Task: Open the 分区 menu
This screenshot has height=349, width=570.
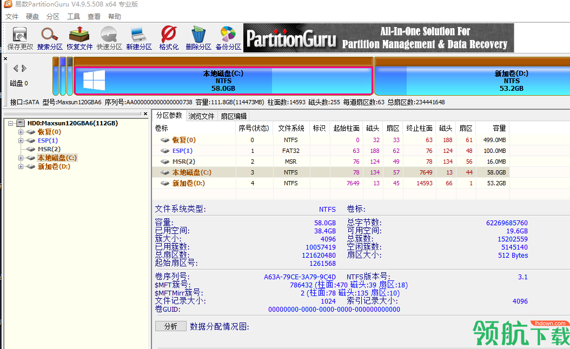Action: click(x=52, y=17)
